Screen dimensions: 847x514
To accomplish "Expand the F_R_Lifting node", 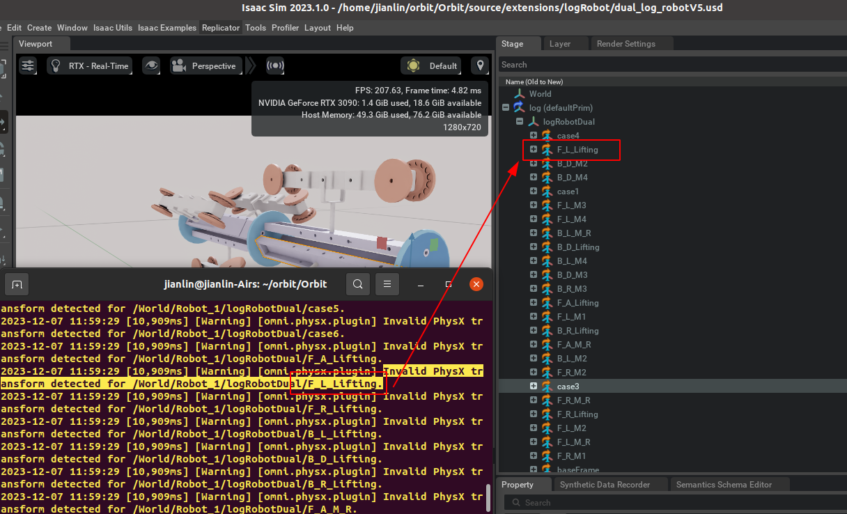I will coord(534,414).
